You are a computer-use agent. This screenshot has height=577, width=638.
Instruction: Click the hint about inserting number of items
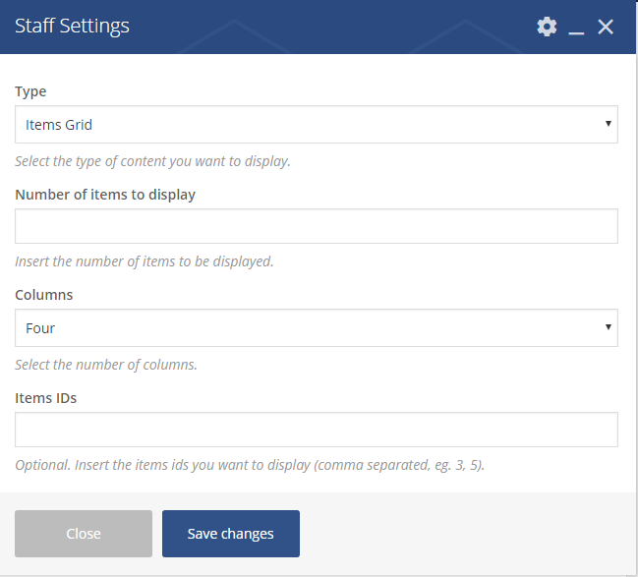(144, 262)
